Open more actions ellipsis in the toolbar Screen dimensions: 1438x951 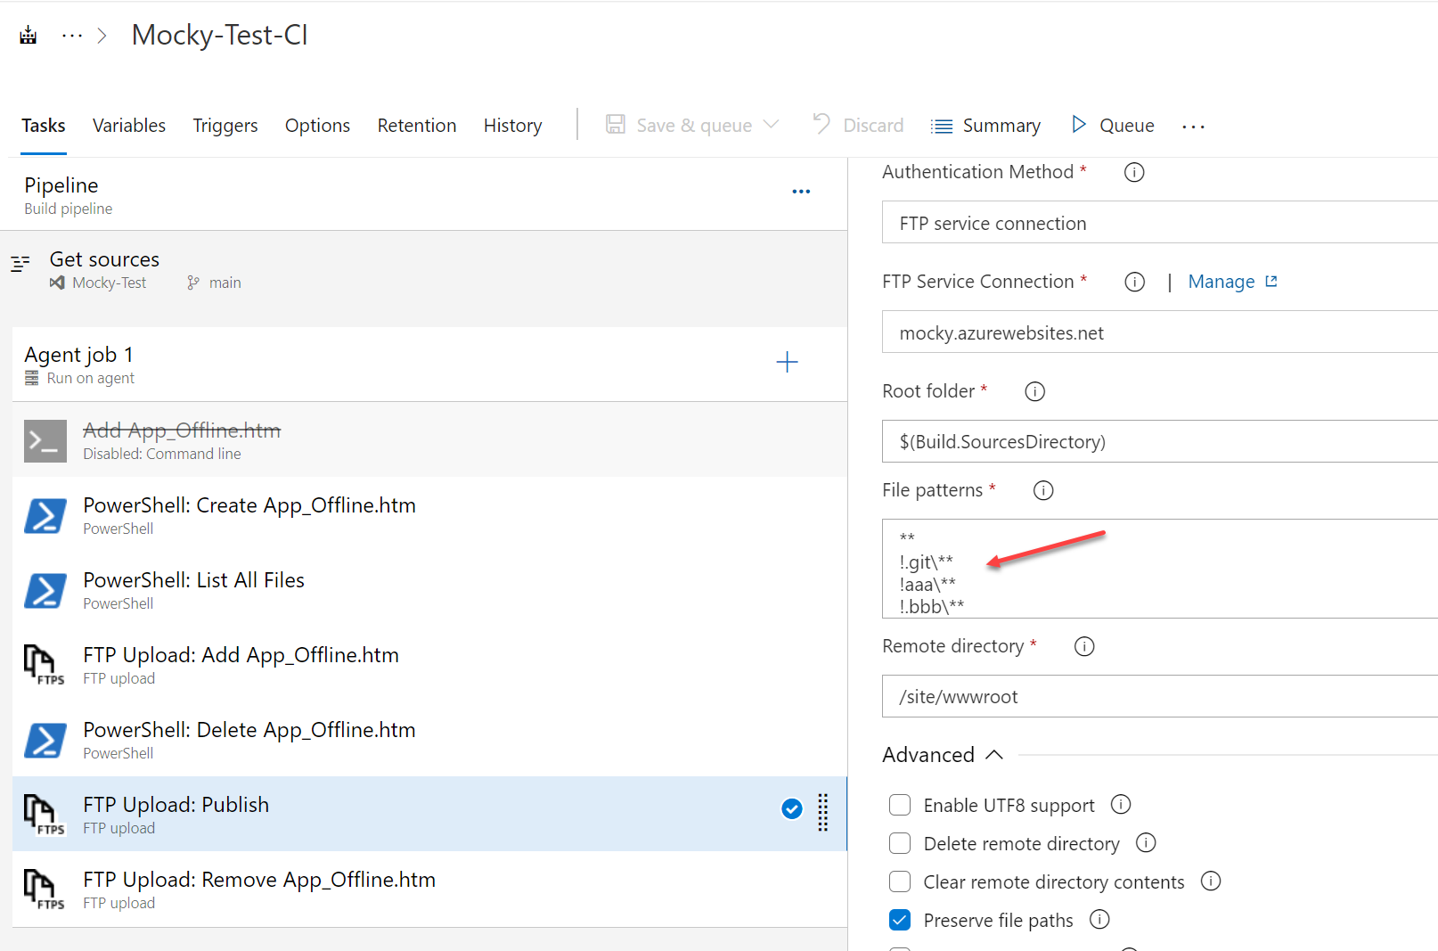coord(1193,127)
